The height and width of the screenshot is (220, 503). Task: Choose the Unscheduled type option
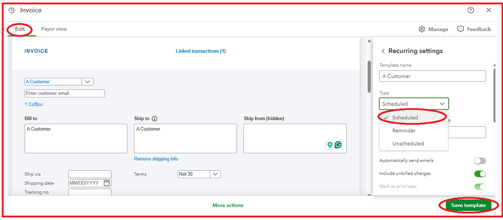(x=408, y=144)
